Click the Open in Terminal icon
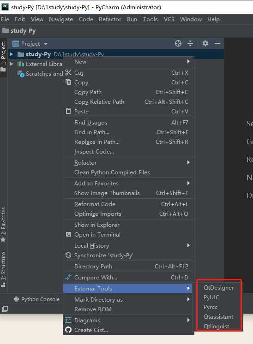The image size is (253, 344). 68,234
